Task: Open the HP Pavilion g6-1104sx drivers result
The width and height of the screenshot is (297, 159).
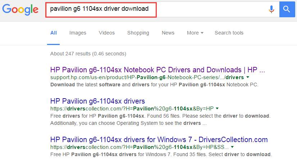Action: pos(97,101)
